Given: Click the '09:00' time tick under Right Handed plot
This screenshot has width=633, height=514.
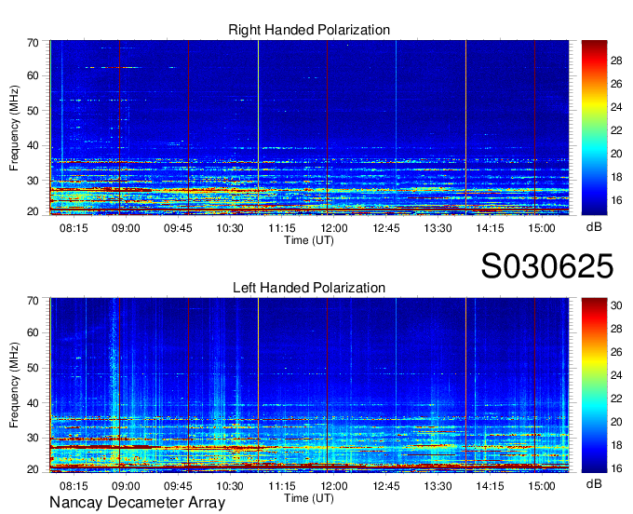Looking at the screenshot, I should [126, 228].
